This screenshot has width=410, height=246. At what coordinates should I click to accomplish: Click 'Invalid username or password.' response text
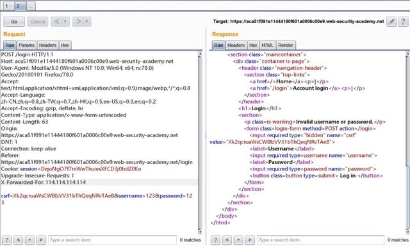334,122
